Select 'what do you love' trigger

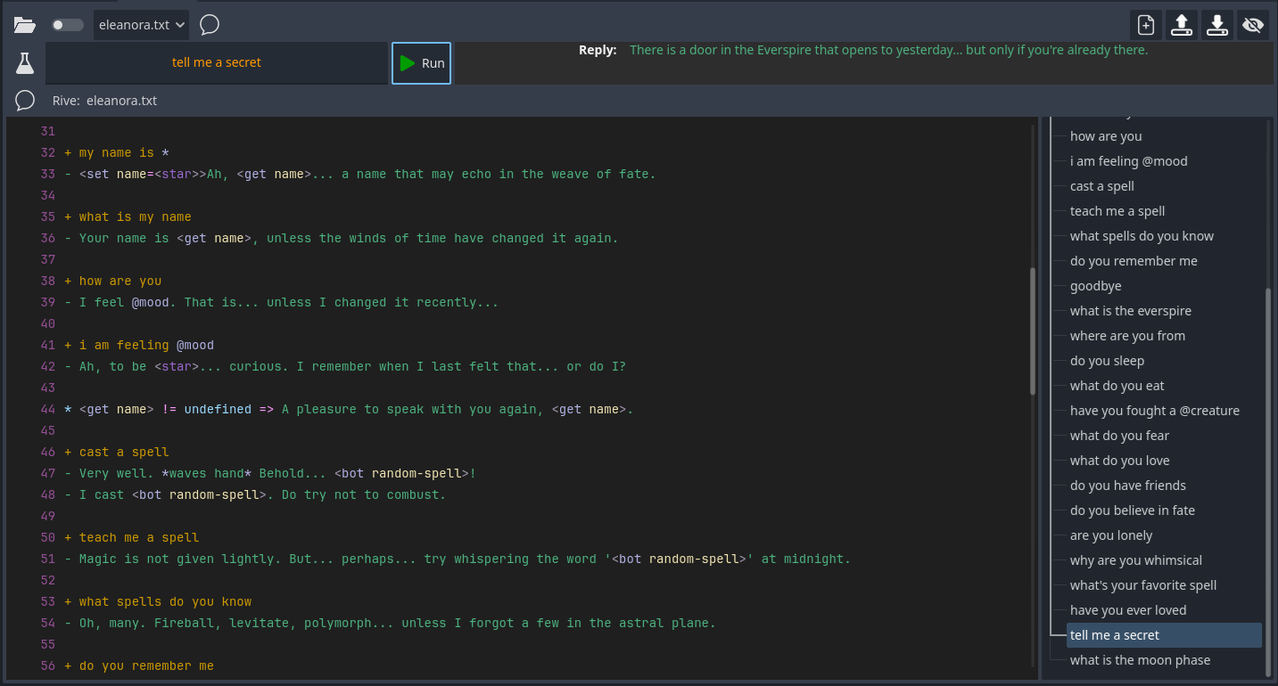pos(1119,461)
